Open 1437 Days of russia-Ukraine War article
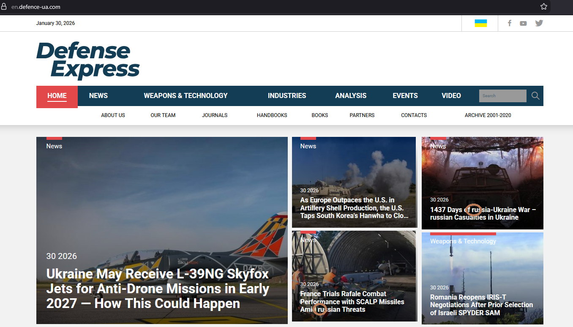 [483, 214]
